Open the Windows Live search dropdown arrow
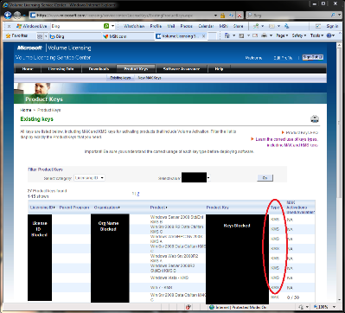This screenshot has width=345, height=313. click(112, 26)
